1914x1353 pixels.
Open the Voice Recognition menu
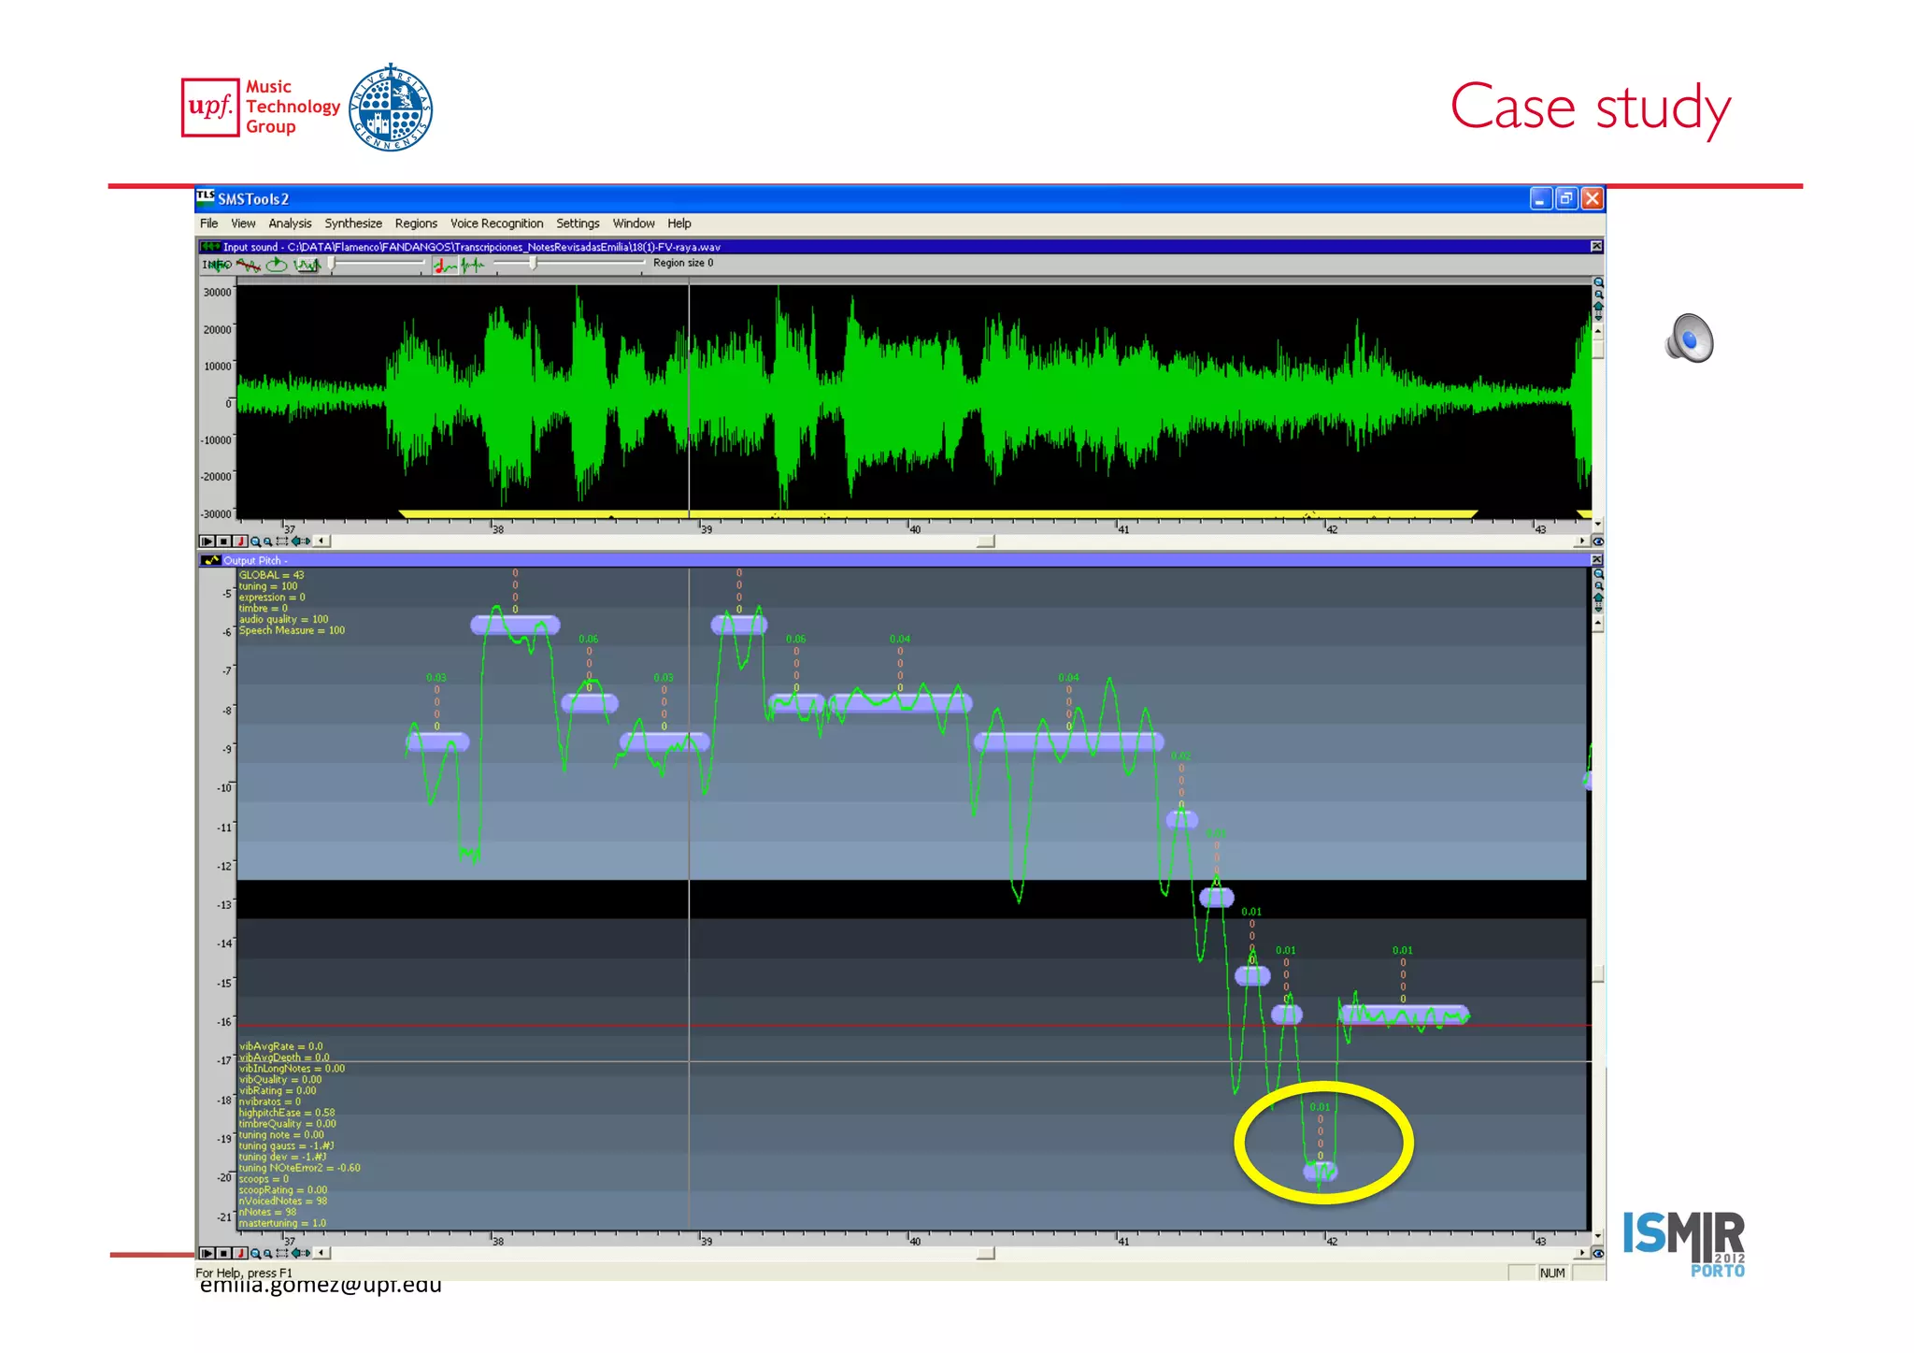click(x=496, y=223)
